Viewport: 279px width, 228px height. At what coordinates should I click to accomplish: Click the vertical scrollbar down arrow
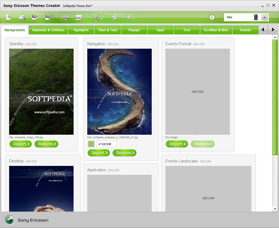tap(275, 209)
